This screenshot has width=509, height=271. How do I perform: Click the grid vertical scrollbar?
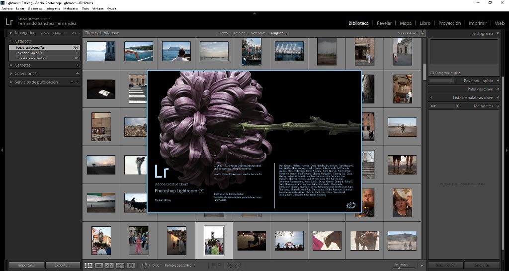(424, 72)
